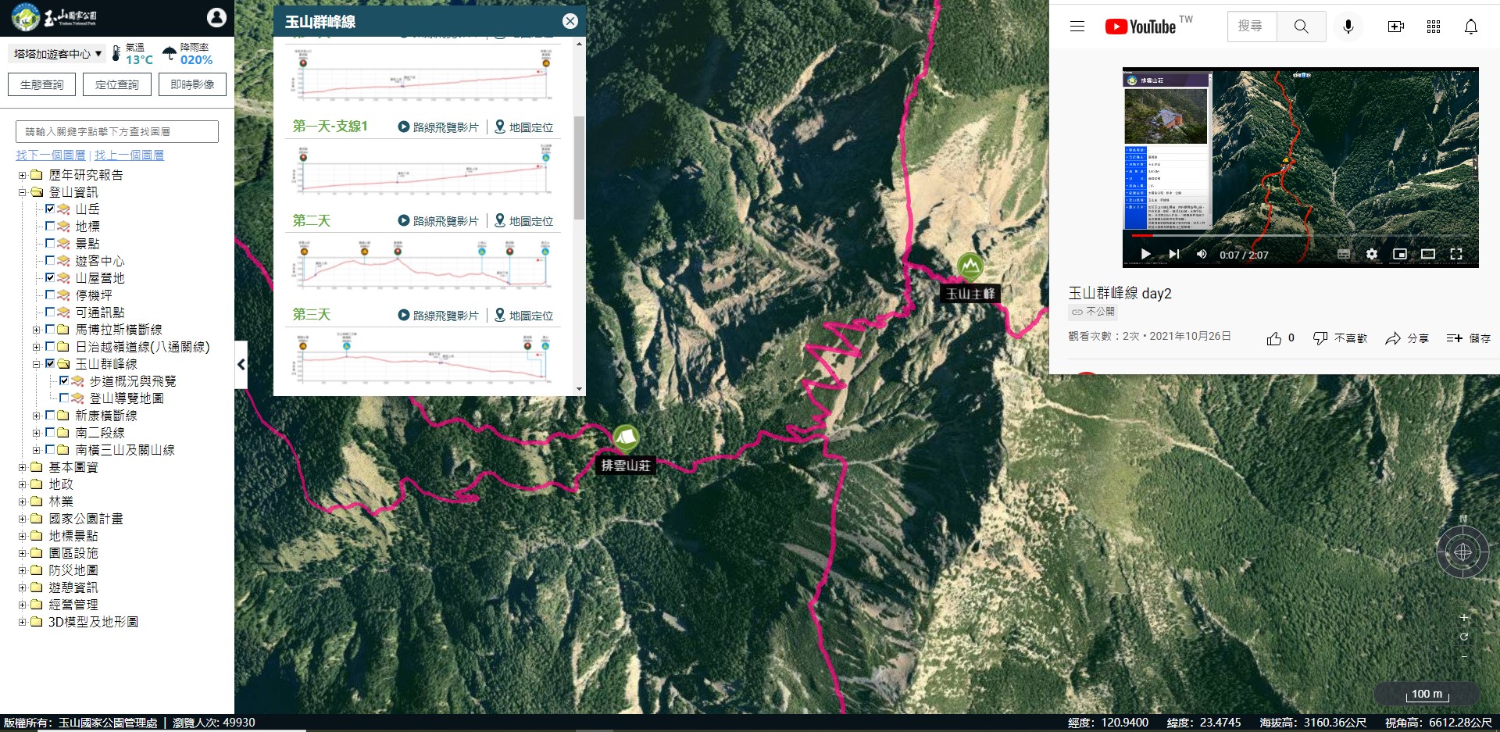Expand the 基本圖資 folder

23,466
